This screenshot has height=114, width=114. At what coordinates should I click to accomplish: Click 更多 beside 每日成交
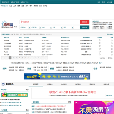tap(27, 90)
